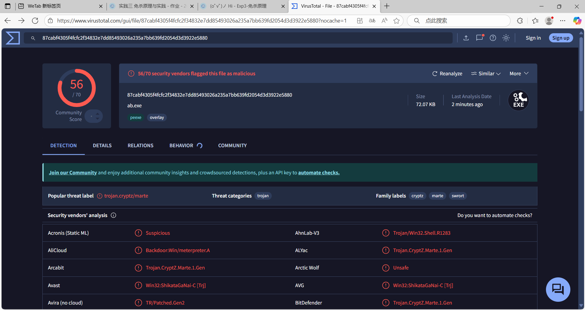
Task: Click the browser side search box
Action: (x=459, y=20)
